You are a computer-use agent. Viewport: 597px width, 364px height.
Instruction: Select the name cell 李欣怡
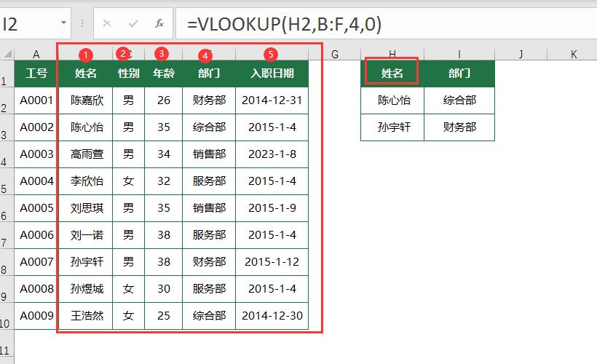coord(86,181)
